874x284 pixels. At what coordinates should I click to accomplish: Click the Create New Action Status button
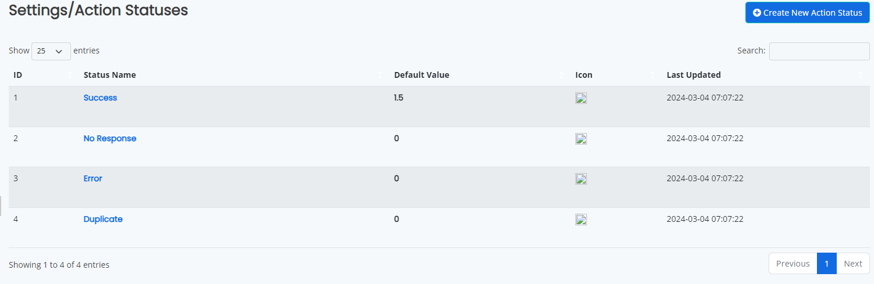tap(807, 13)
